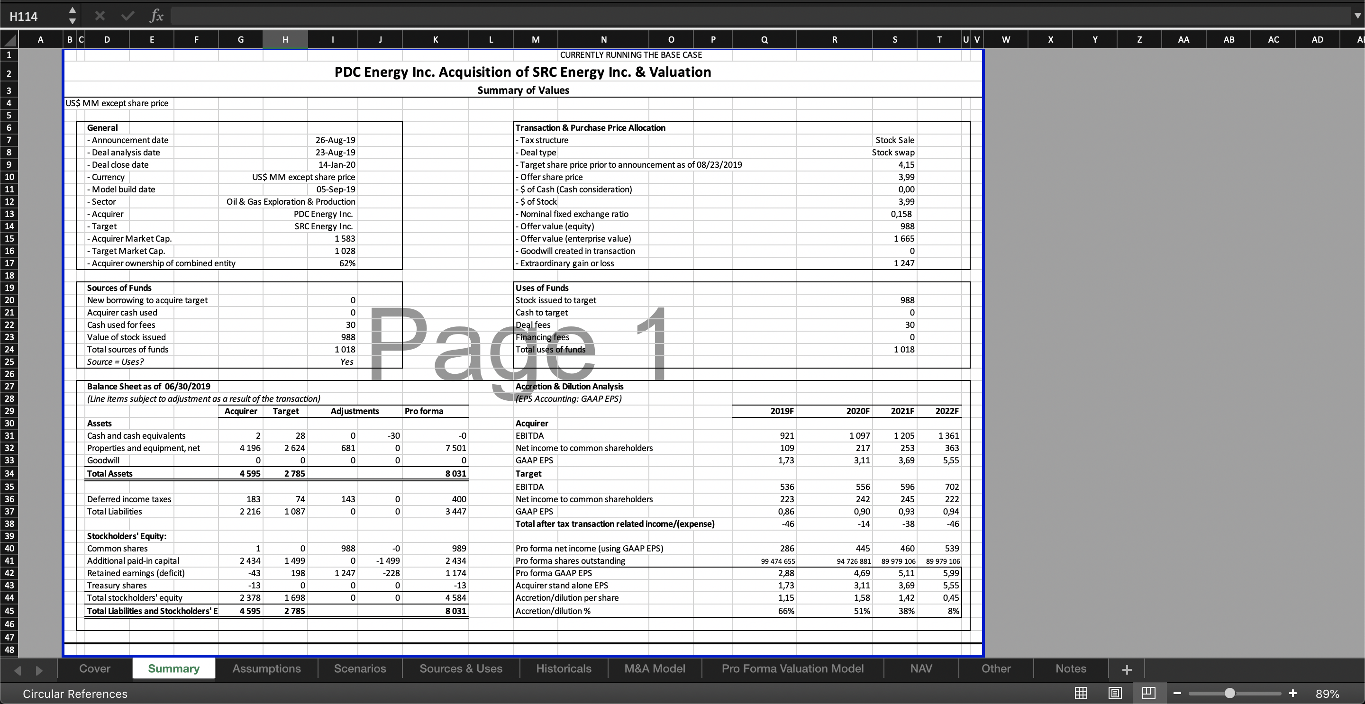The height and width of the screenshot is (704, 1365).
Task: Click the 62% acquirer ownership value
Action: (347, 263)
